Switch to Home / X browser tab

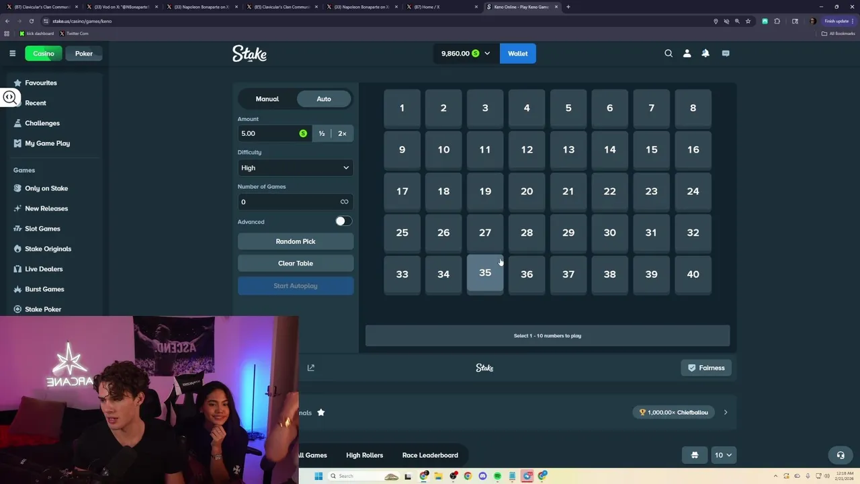443,7
